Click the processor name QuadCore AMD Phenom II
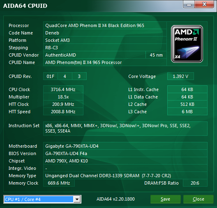 click(105, 25)
